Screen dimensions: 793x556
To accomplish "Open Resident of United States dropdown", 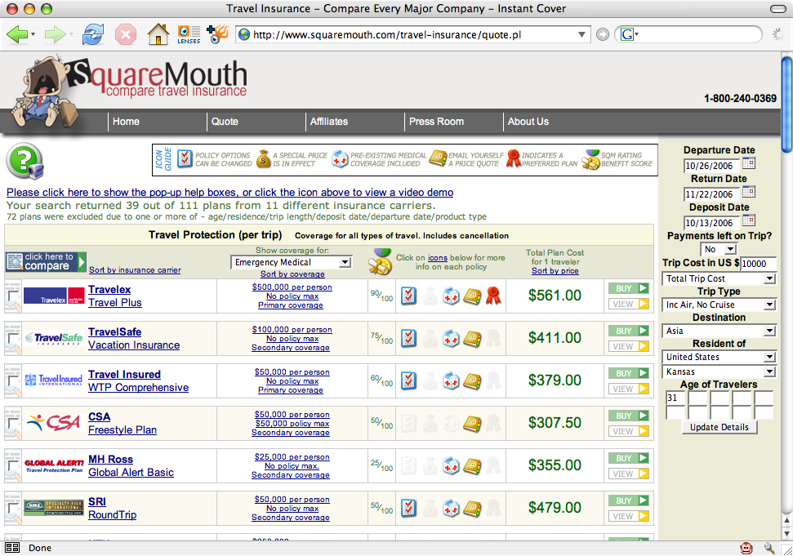I will pyautogui.click(x=719, y=357).
